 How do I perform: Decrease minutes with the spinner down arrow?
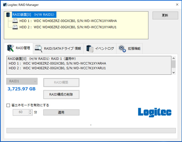click(30, 114)
